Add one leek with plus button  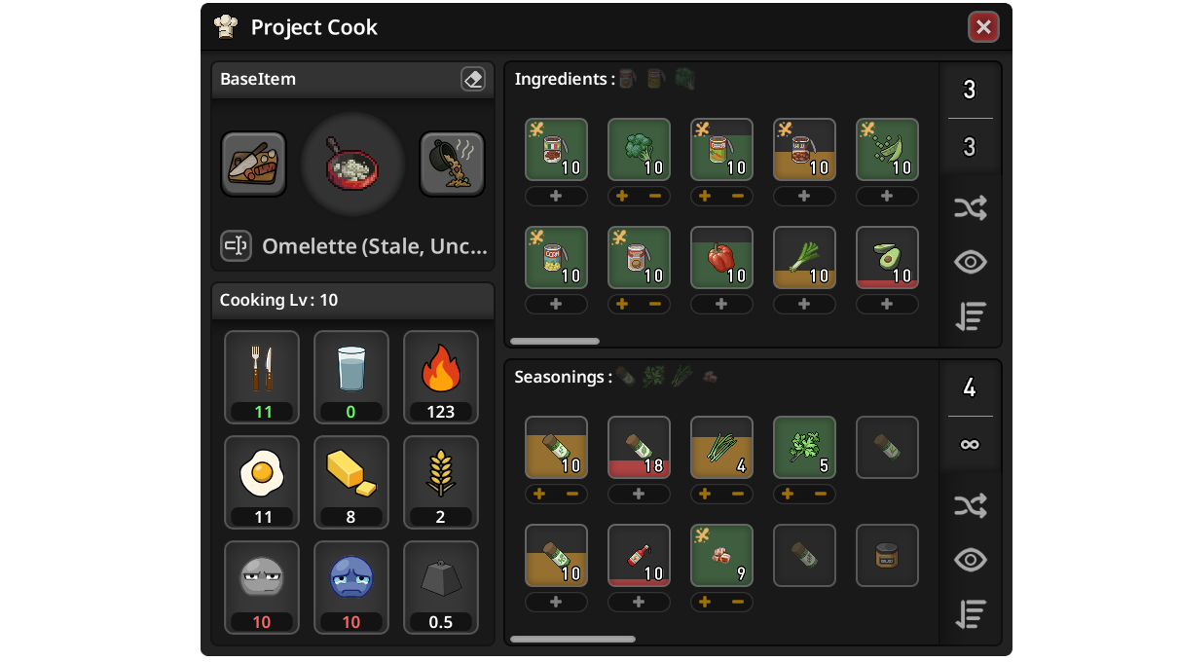point(804,305)
